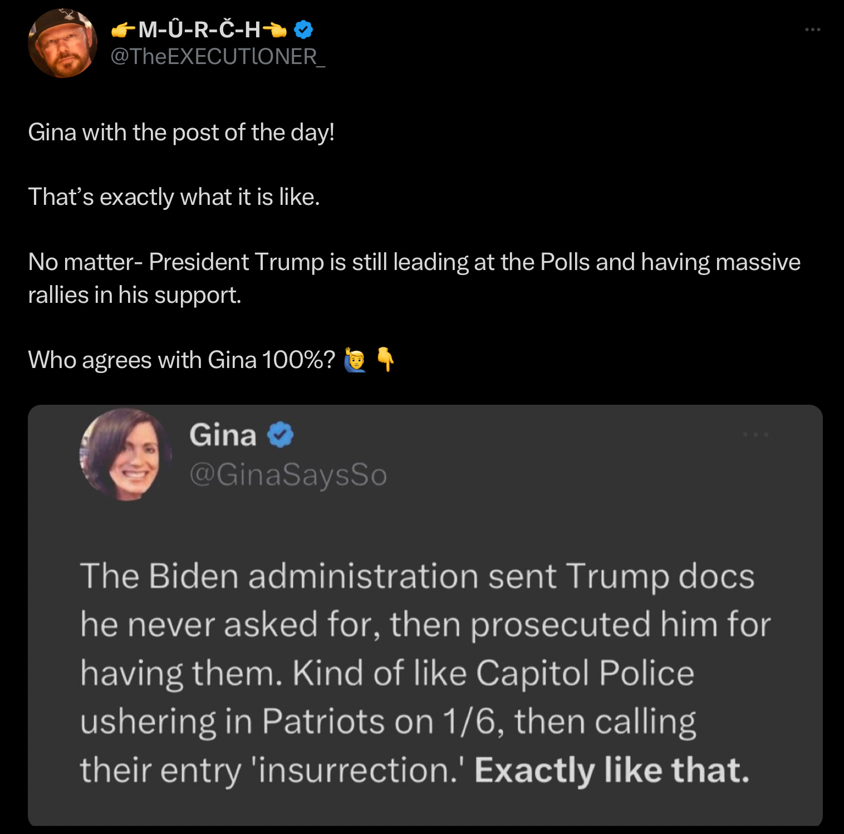
Task: Click the blue verified badge beside M-Û-R-Č-H
Action: [x=303, y=30]
